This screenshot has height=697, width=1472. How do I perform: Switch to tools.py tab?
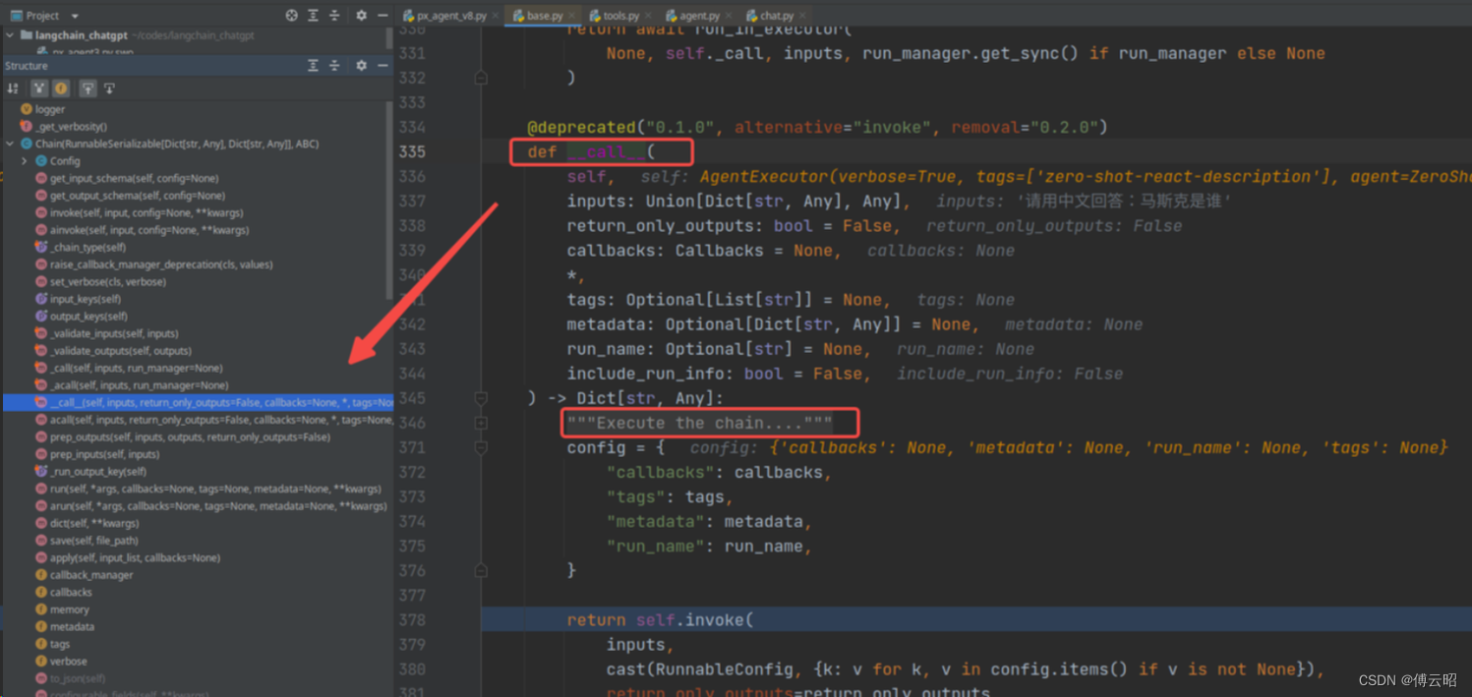620,16
